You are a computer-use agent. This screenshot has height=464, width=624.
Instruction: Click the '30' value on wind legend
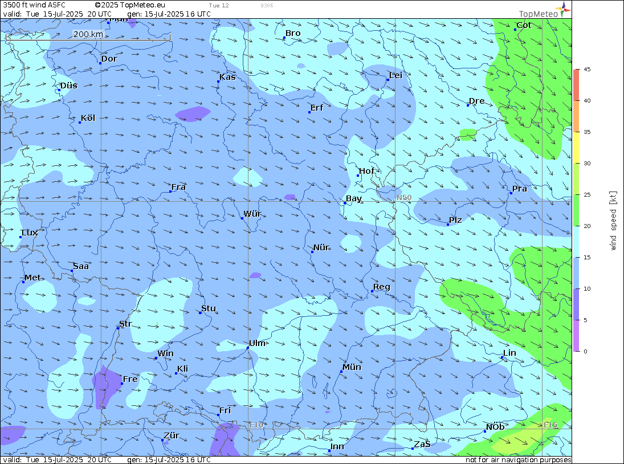point(587,163)
